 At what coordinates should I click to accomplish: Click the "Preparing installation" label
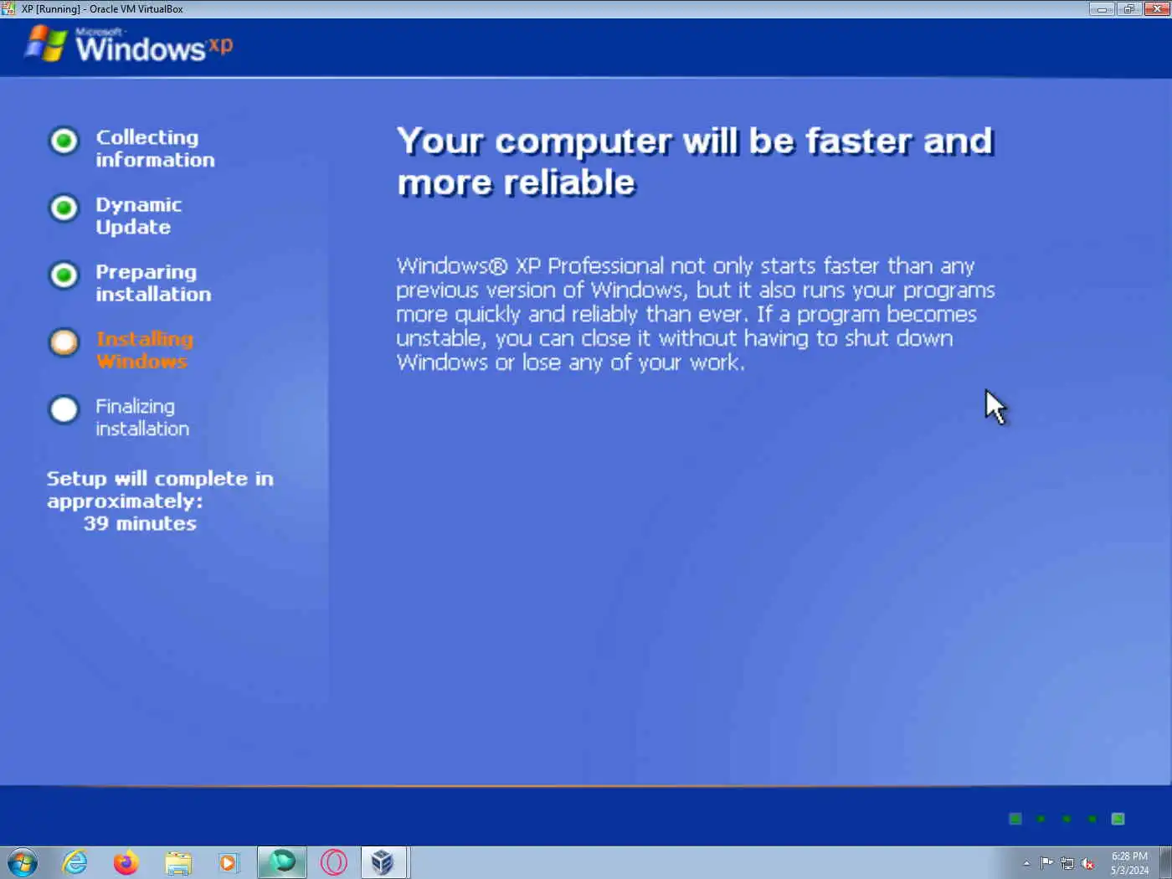click(x=153, y=283)
